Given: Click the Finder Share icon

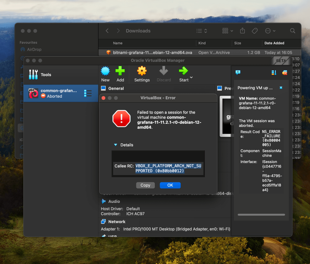Looking at the screenshot, I should [x=242, y=31].
